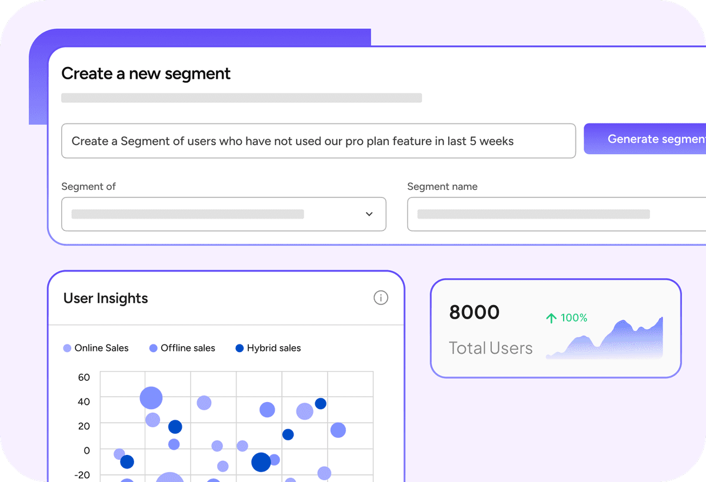Click the green upward trend arrow near 100%
This screenshot has width=706, height=482.
(551, 317)
